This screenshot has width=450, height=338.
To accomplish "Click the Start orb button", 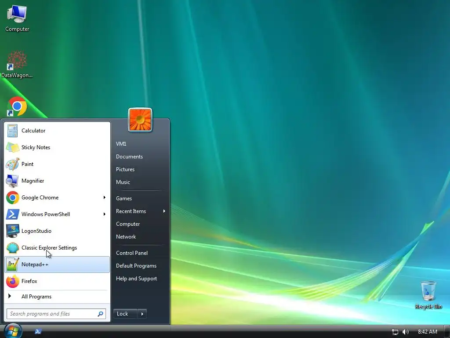I will (x=13, y=331).
